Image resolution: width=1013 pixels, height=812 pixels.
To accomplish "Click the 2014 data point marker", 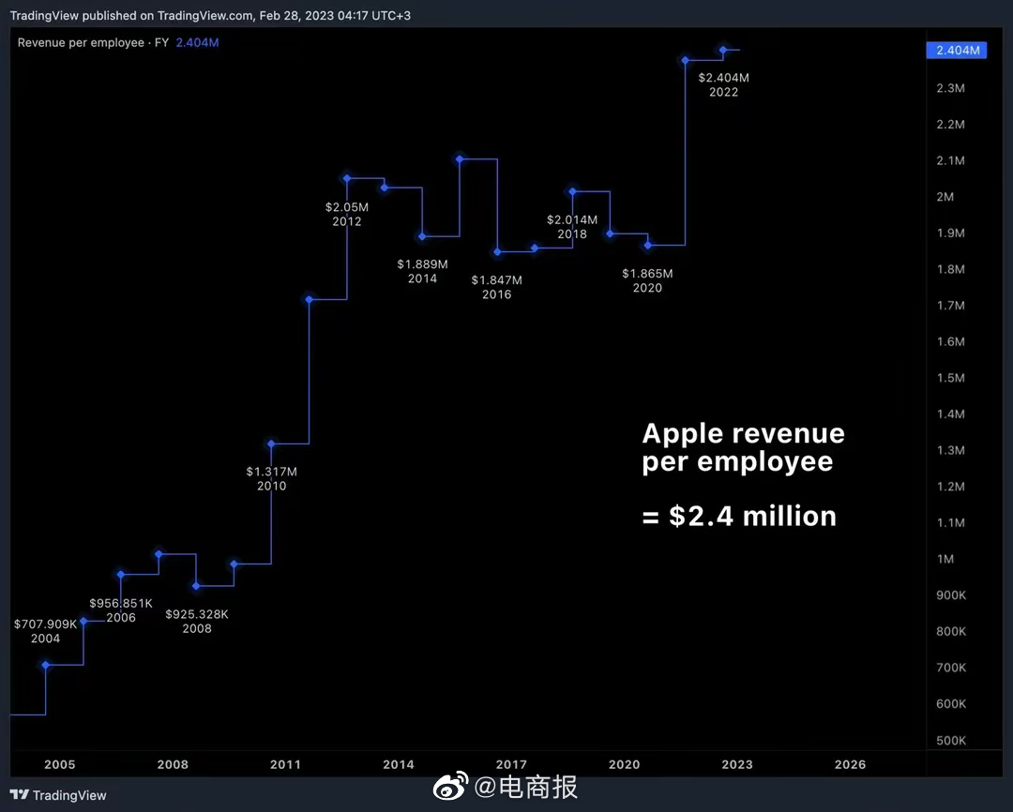I will [x=422, y=236].
